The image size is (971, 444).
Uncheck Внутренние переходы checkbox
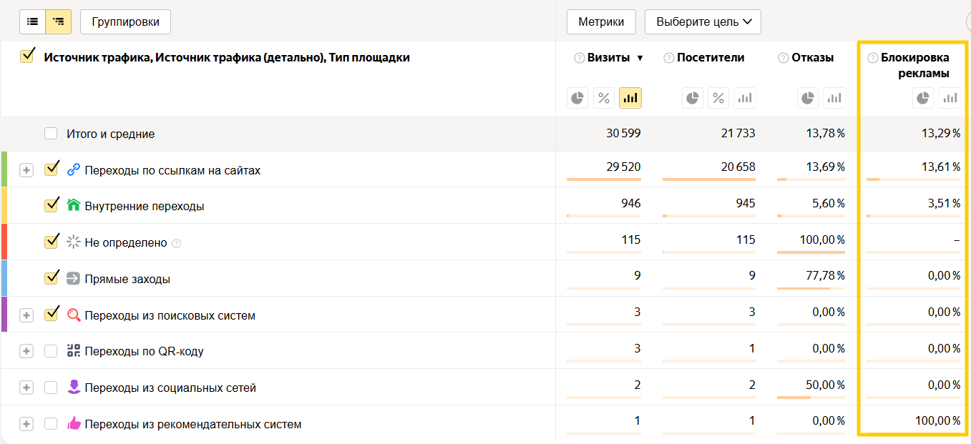(x=51, y=205)
